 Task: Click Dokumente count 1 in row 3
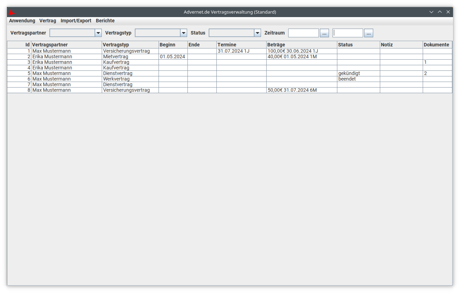[x=437, y=62]
